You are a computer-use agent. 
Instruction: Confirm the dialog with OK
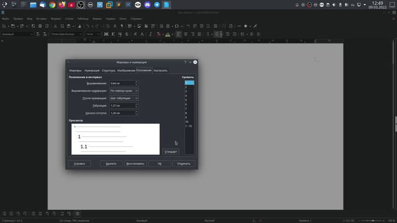click(159, 164)
